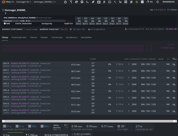Switch to the Тюнинг tab
178x136 pixels.
point(44,37)
